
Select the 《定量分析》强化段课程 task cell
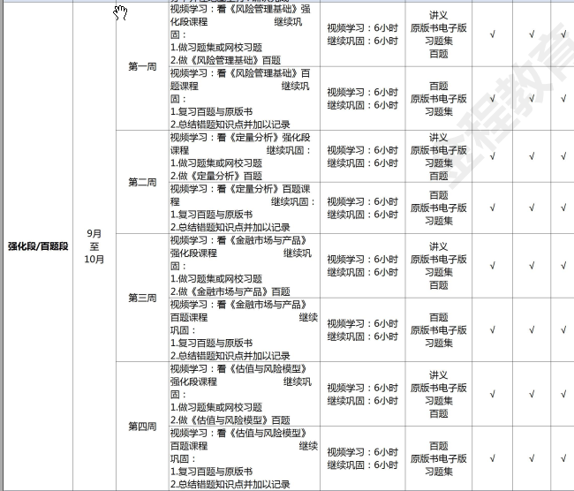tap(244, 156)
